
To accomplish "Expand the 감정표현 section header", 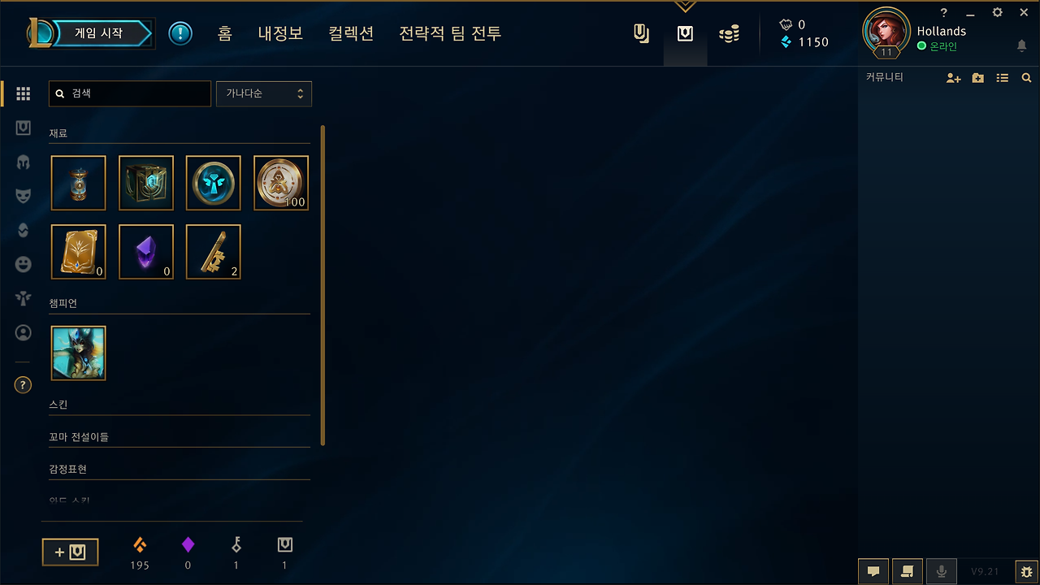I will pos(179,470).
